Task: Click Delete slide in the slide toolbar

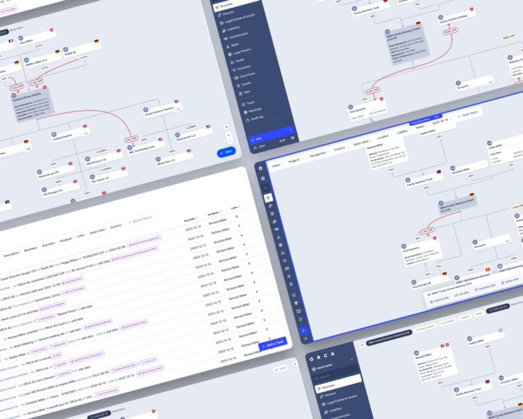Action: (x=510, y=281)
